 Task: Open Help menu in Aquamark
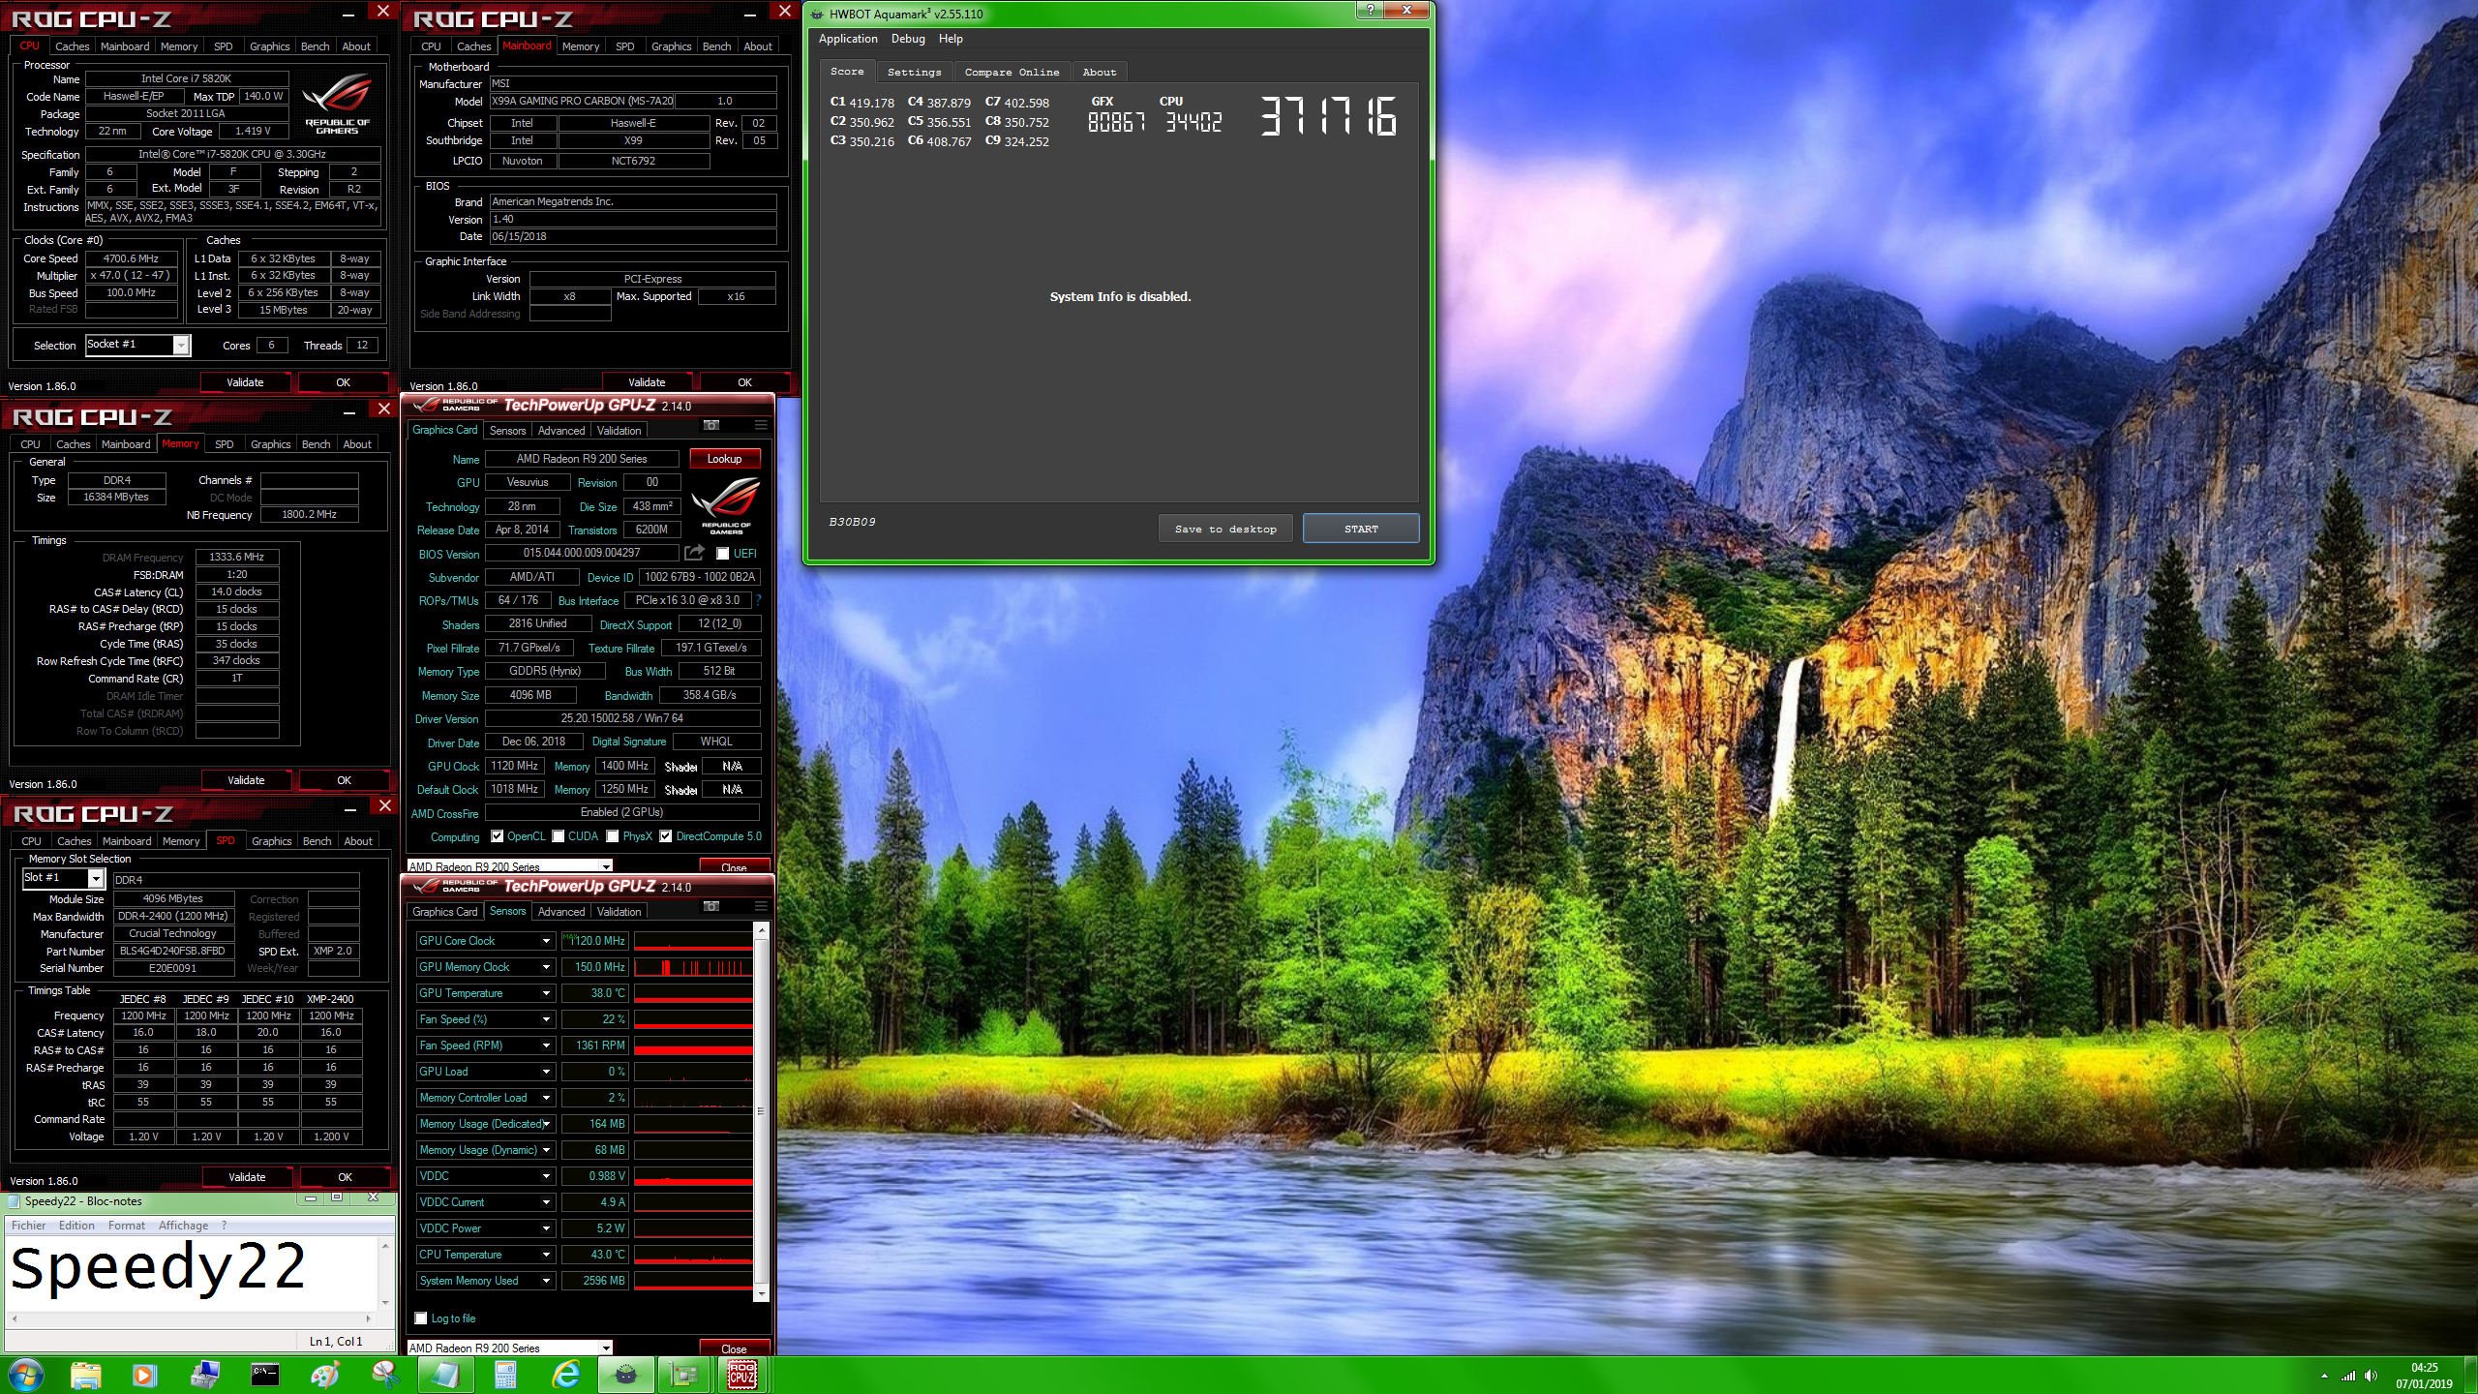point(951,39)
